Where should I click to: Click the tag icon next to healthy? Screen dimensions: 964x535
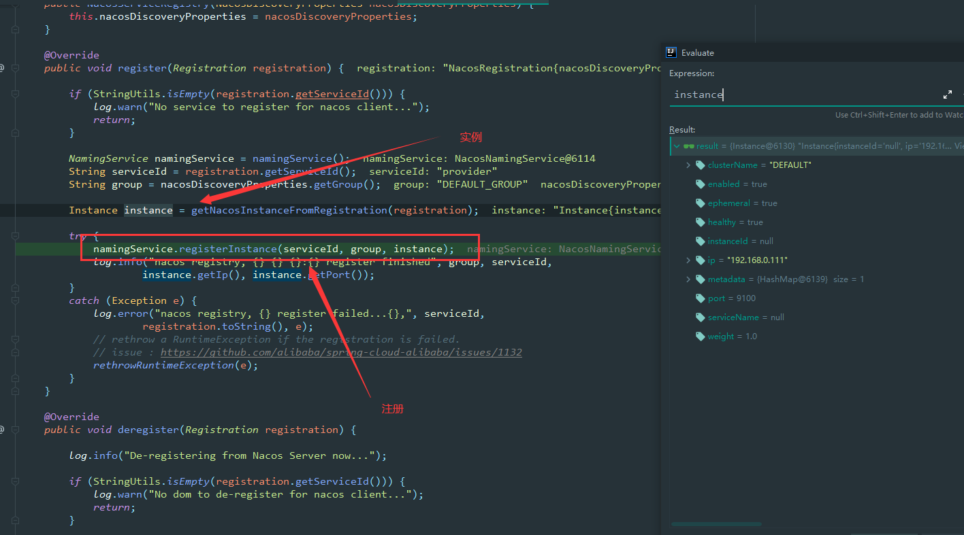700,222
